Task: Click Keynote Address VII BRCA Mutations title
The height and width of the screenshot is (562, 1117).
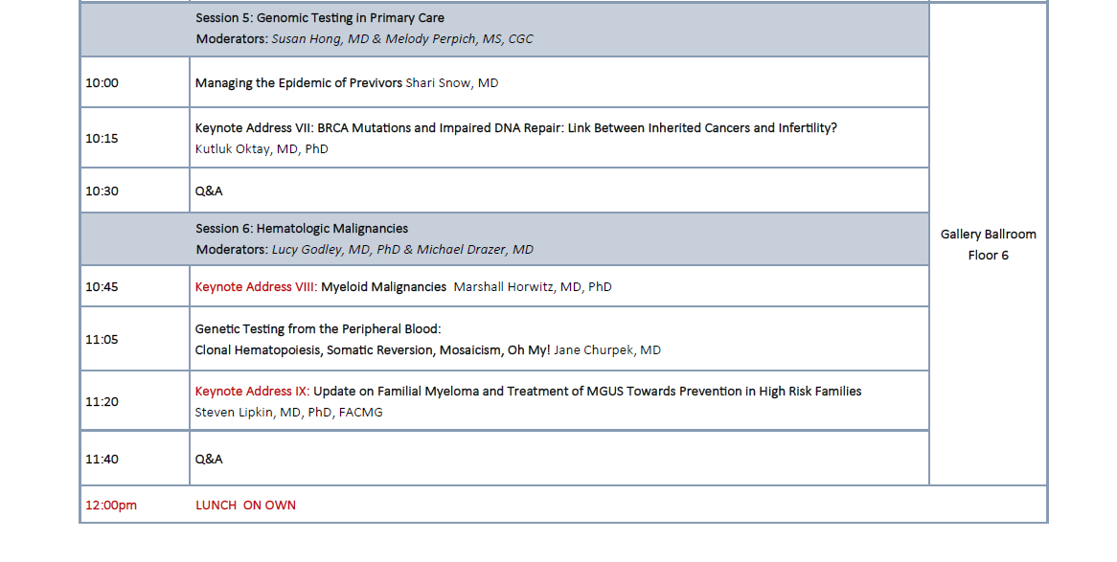Action: click(x=515, y=128)
